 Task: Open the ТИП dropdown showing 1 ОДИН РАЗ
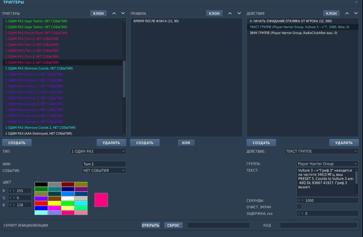point(98,151)
